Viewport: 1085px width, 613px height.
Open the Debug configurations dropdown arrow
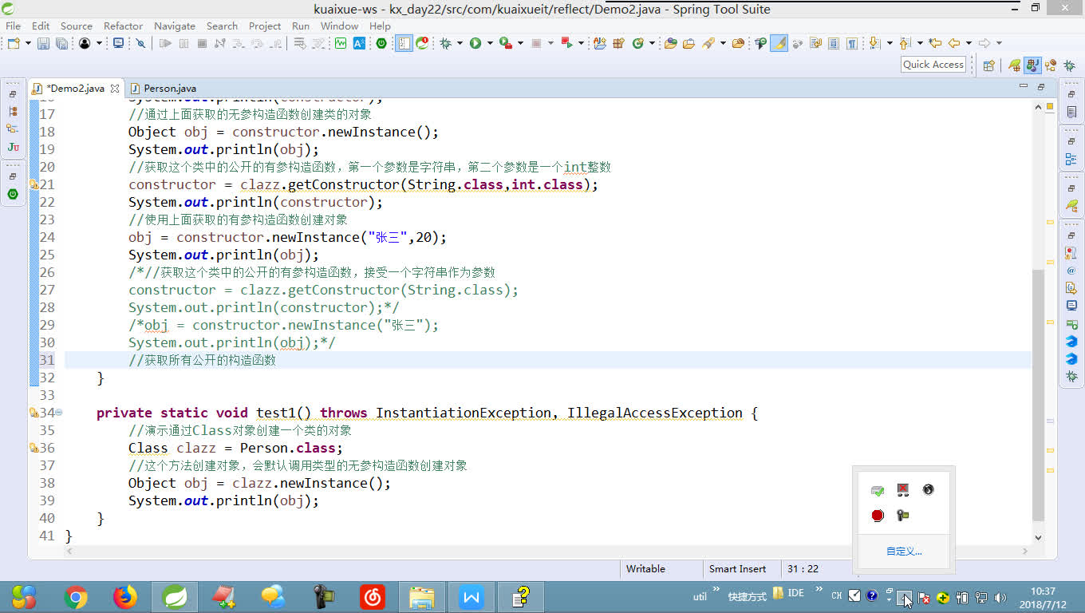coord(460,43)
